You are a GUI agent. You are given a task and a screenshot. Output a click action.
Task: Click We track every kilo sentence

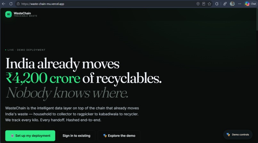(22, 120)
